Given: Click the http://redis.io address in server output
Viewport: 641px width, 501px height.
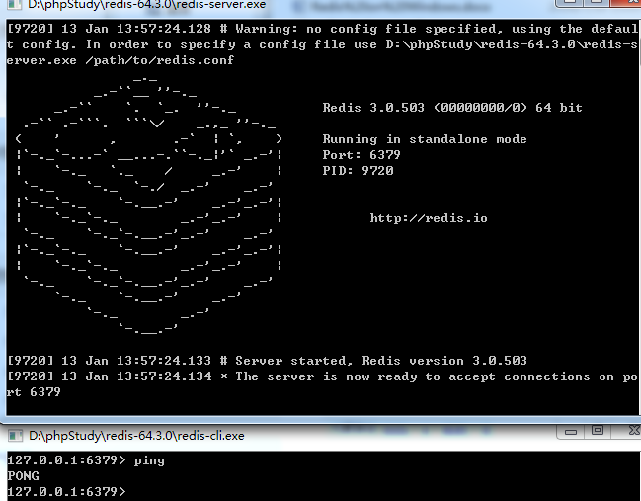Looking at the screenshot, I should pos(429,218).
